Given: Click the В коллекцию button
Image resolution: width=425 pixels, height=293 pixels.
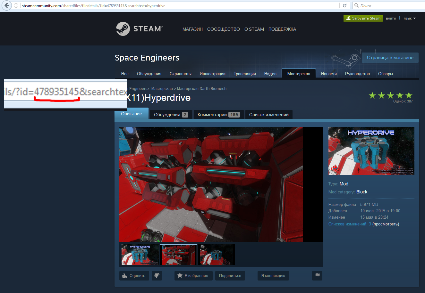Looking at the screenshot, I should coord(273,276).
